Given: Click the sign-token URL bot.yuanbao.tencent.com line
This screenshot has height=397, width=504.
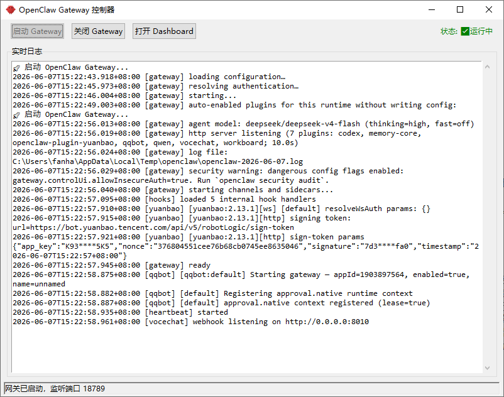Looking at the screenshot, I should tap(153, 228).
